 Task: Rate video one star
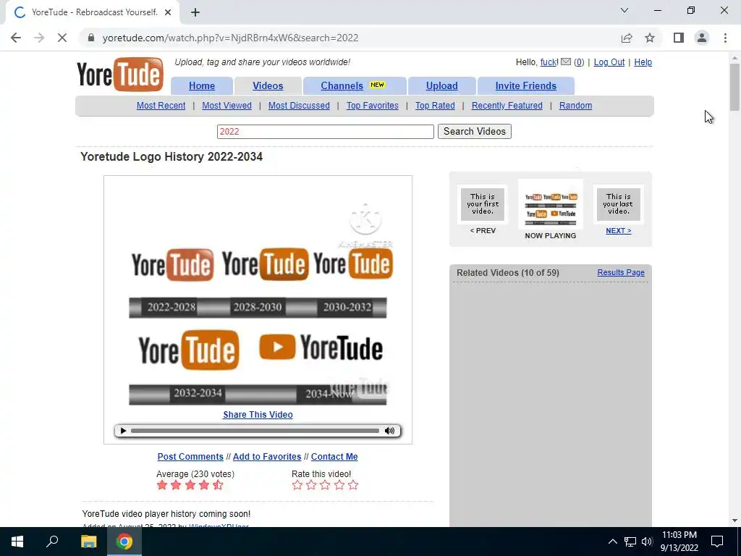point(297,485)
